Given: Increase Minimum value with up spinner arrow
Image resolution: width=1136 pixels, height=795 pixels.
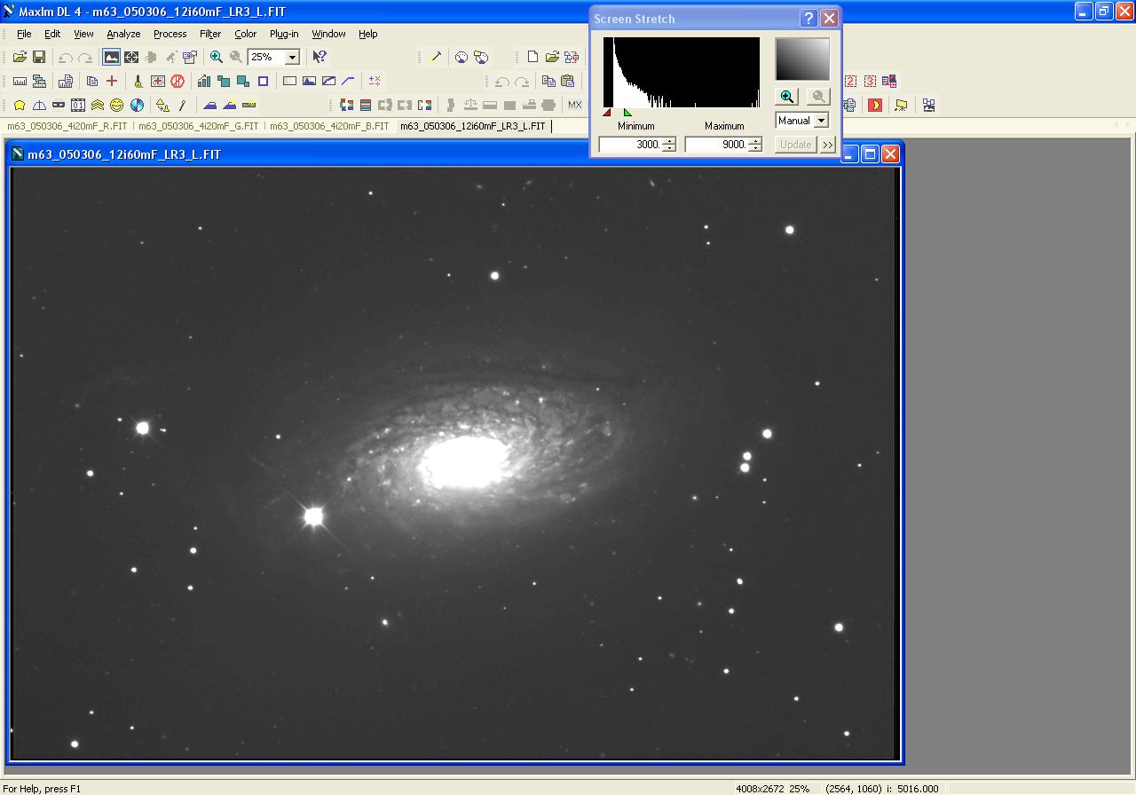Looking at the screenshot, I should pos(668,141).
